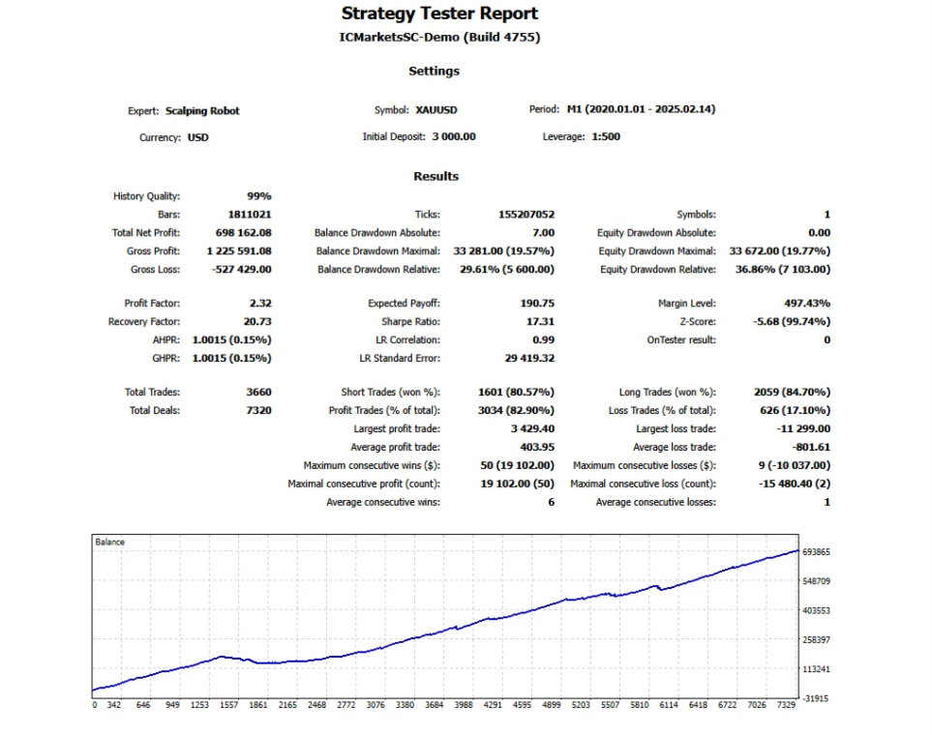Click the Total Trades value 3660
932x735 pixels.
tap(258, 393)
